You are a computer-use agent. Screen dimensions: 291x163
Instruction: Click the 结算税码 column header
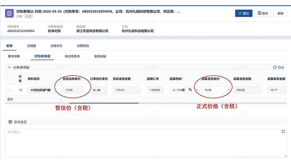(x=176, y=79)
